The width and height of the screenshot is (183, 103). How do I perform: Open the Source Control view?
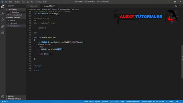tap(3, 19)
